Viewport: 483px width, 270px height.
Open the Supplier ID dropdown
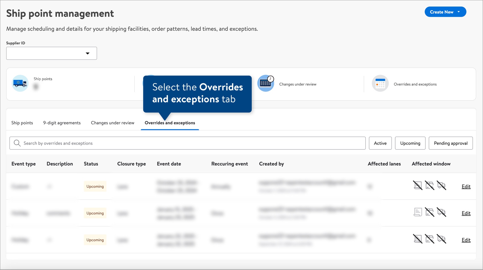(52, 53)
